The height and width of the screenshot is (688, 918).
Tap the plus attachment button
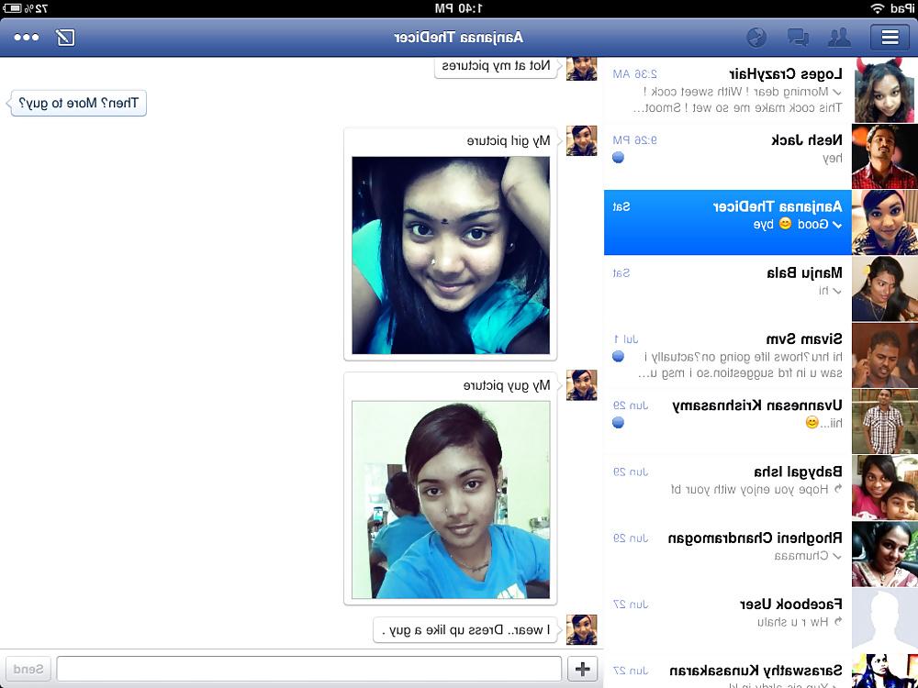[583, 668]
